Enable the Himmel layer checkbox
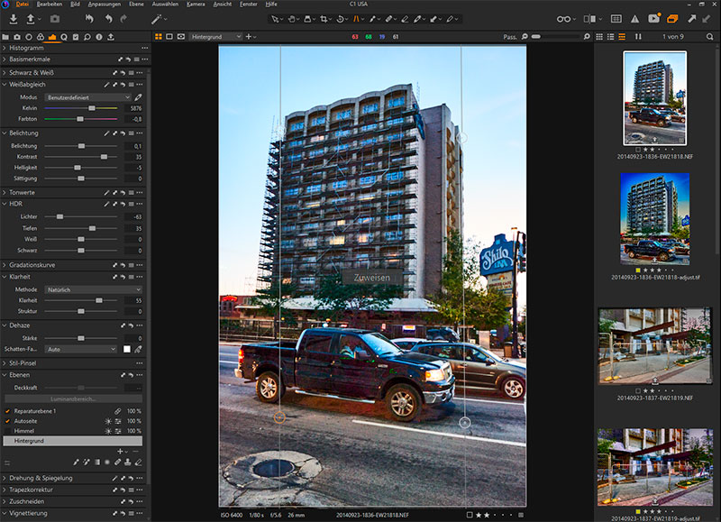Viewport: 721px width, 522px height. point(7,432)
